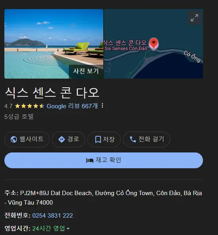Click the 저장 save button text
Image resolution: width=218 pixels, height=235 pixels.
pos(109,139)
